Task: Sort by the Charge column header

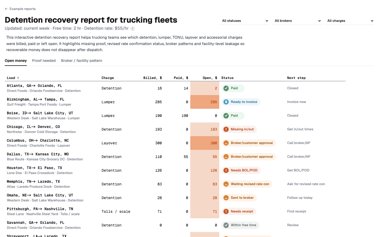Action: 108,78
